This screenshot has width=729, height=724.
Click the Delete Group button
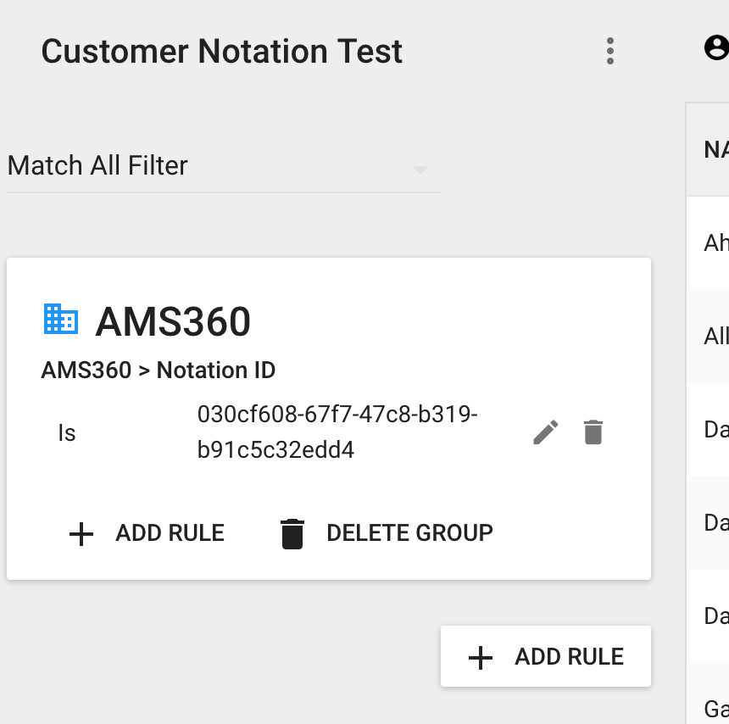point(387,533)
